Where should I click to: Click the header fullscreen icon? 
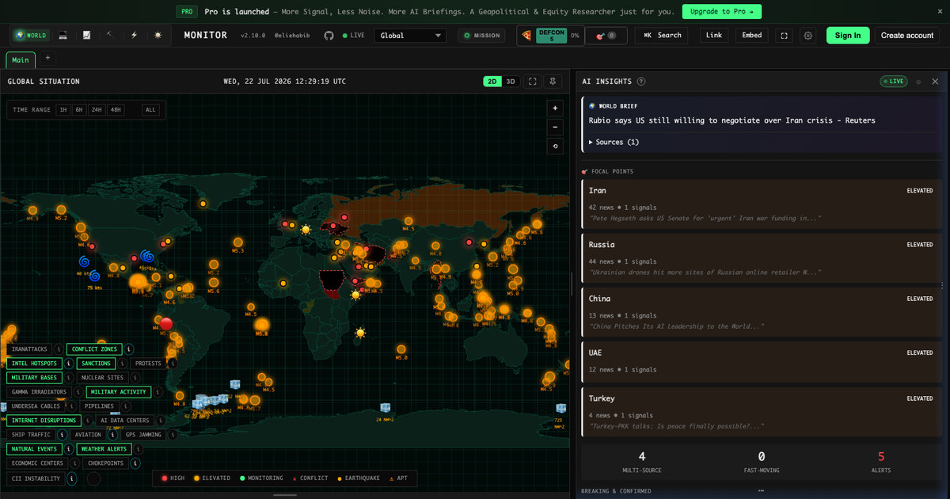click(x=784, y=36)
